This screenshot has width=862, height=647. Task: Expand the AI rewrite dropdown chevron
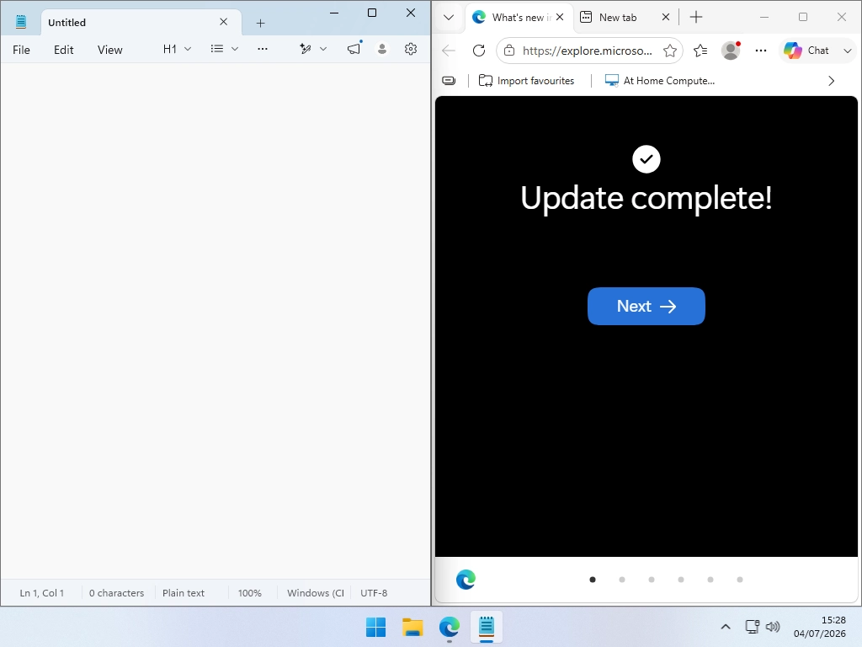323,49
